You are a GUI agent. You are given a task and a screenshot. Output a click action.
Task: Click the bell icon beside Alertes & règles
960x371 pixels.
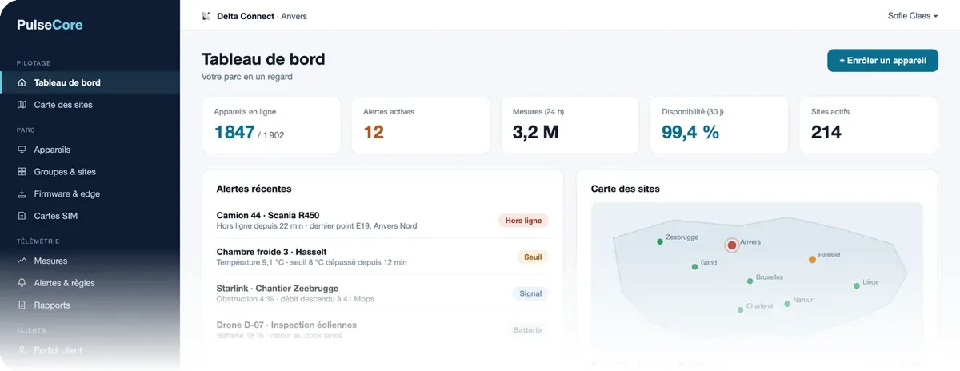(x=22, y=283)
